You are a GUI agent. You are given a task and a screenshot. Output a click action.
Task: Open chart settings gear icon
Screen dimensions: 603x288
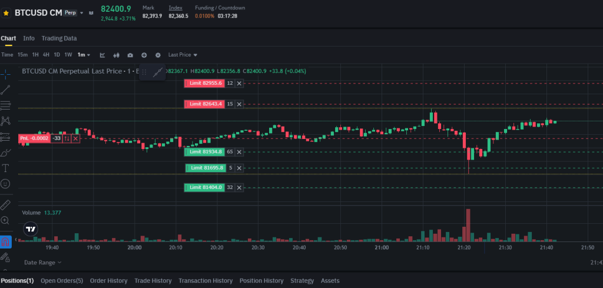click(158, 55)
